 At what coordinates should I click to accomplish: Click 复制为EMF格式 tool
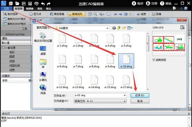(x=15, y=19)
